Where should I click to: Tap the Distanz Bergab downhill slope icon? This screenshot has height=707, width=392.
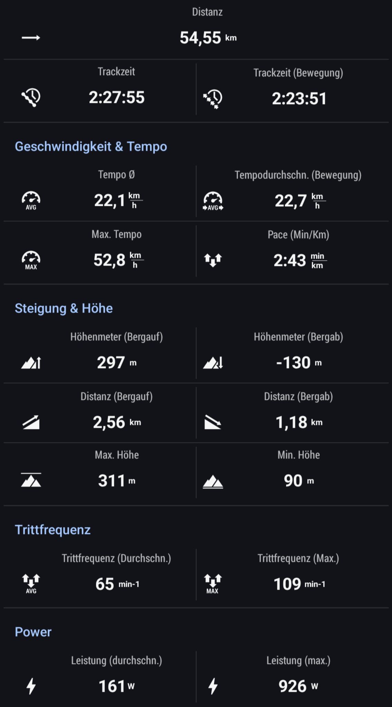(x=213, y=423)
